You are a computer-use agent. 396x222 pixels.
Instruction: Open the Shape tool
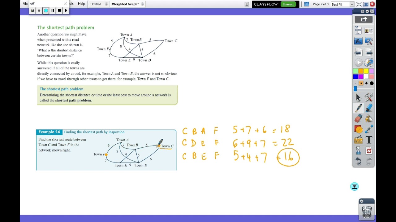tap(358, 129)
